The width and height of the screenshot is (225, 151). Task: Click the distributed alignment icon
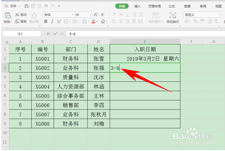click(140, 21)
